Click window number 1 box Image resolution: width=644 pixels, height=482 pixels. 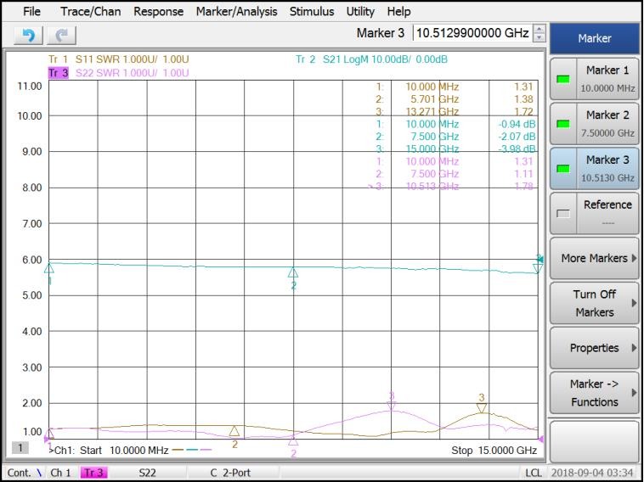(20, 447)
